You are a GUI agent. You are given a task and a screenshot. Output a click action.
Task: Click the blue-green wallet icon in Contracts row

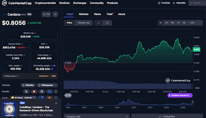tap(42, 98)
